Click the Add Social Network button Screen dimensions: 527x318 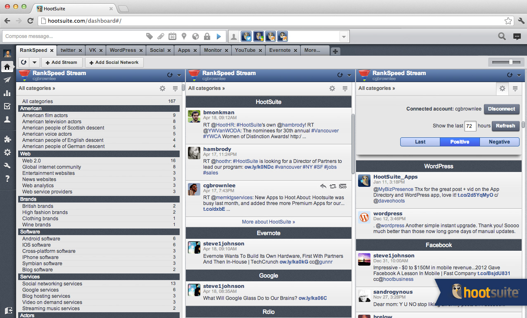point(114,62)
